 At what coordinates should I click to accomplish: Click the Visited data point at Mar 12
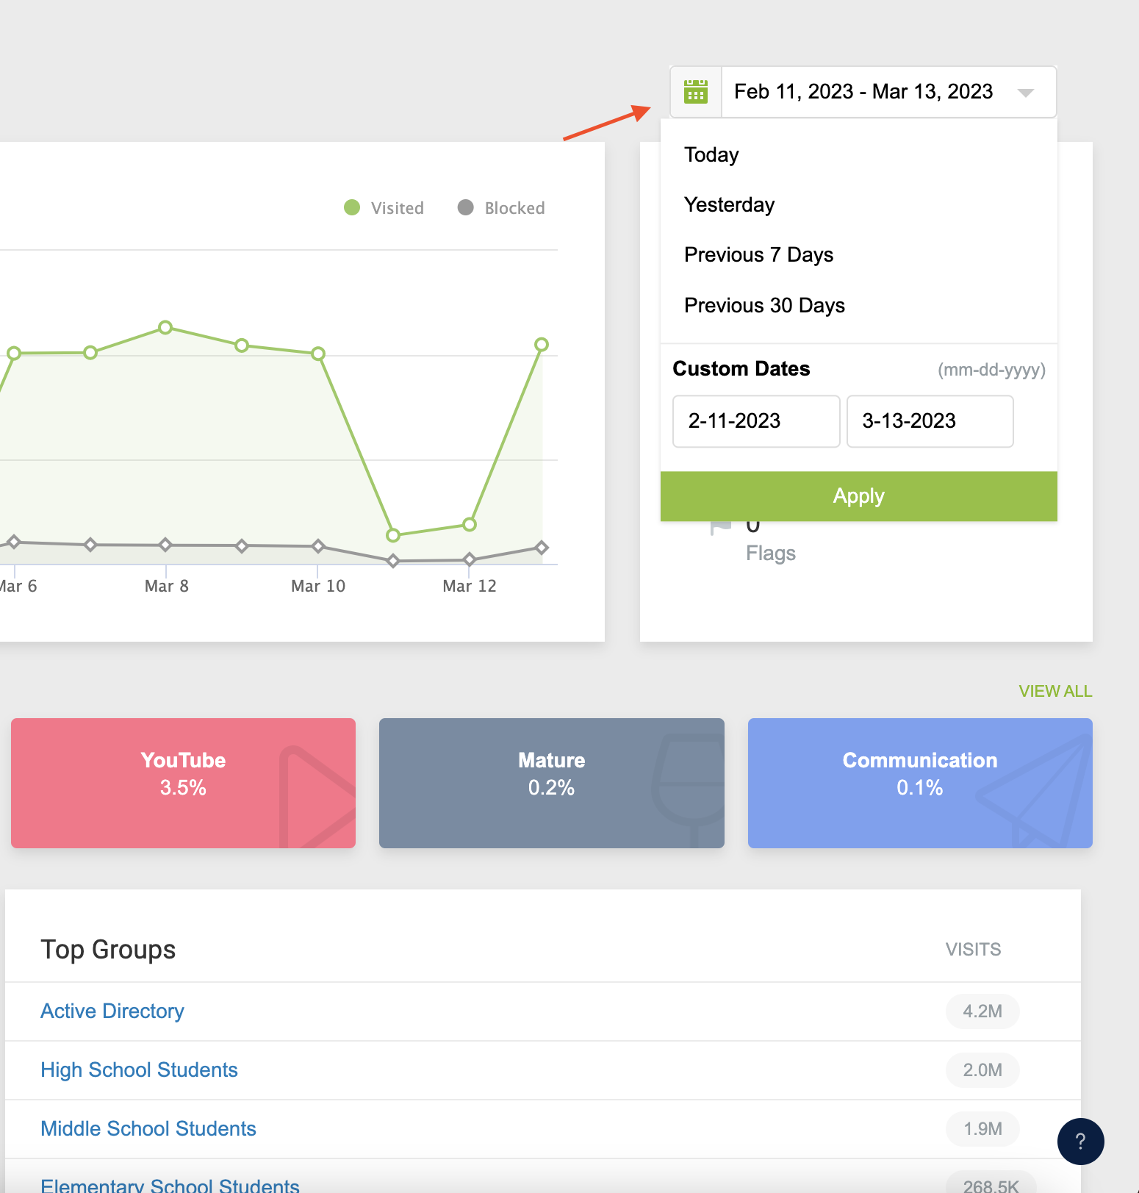pyautogui.click(x=470, y=524)
